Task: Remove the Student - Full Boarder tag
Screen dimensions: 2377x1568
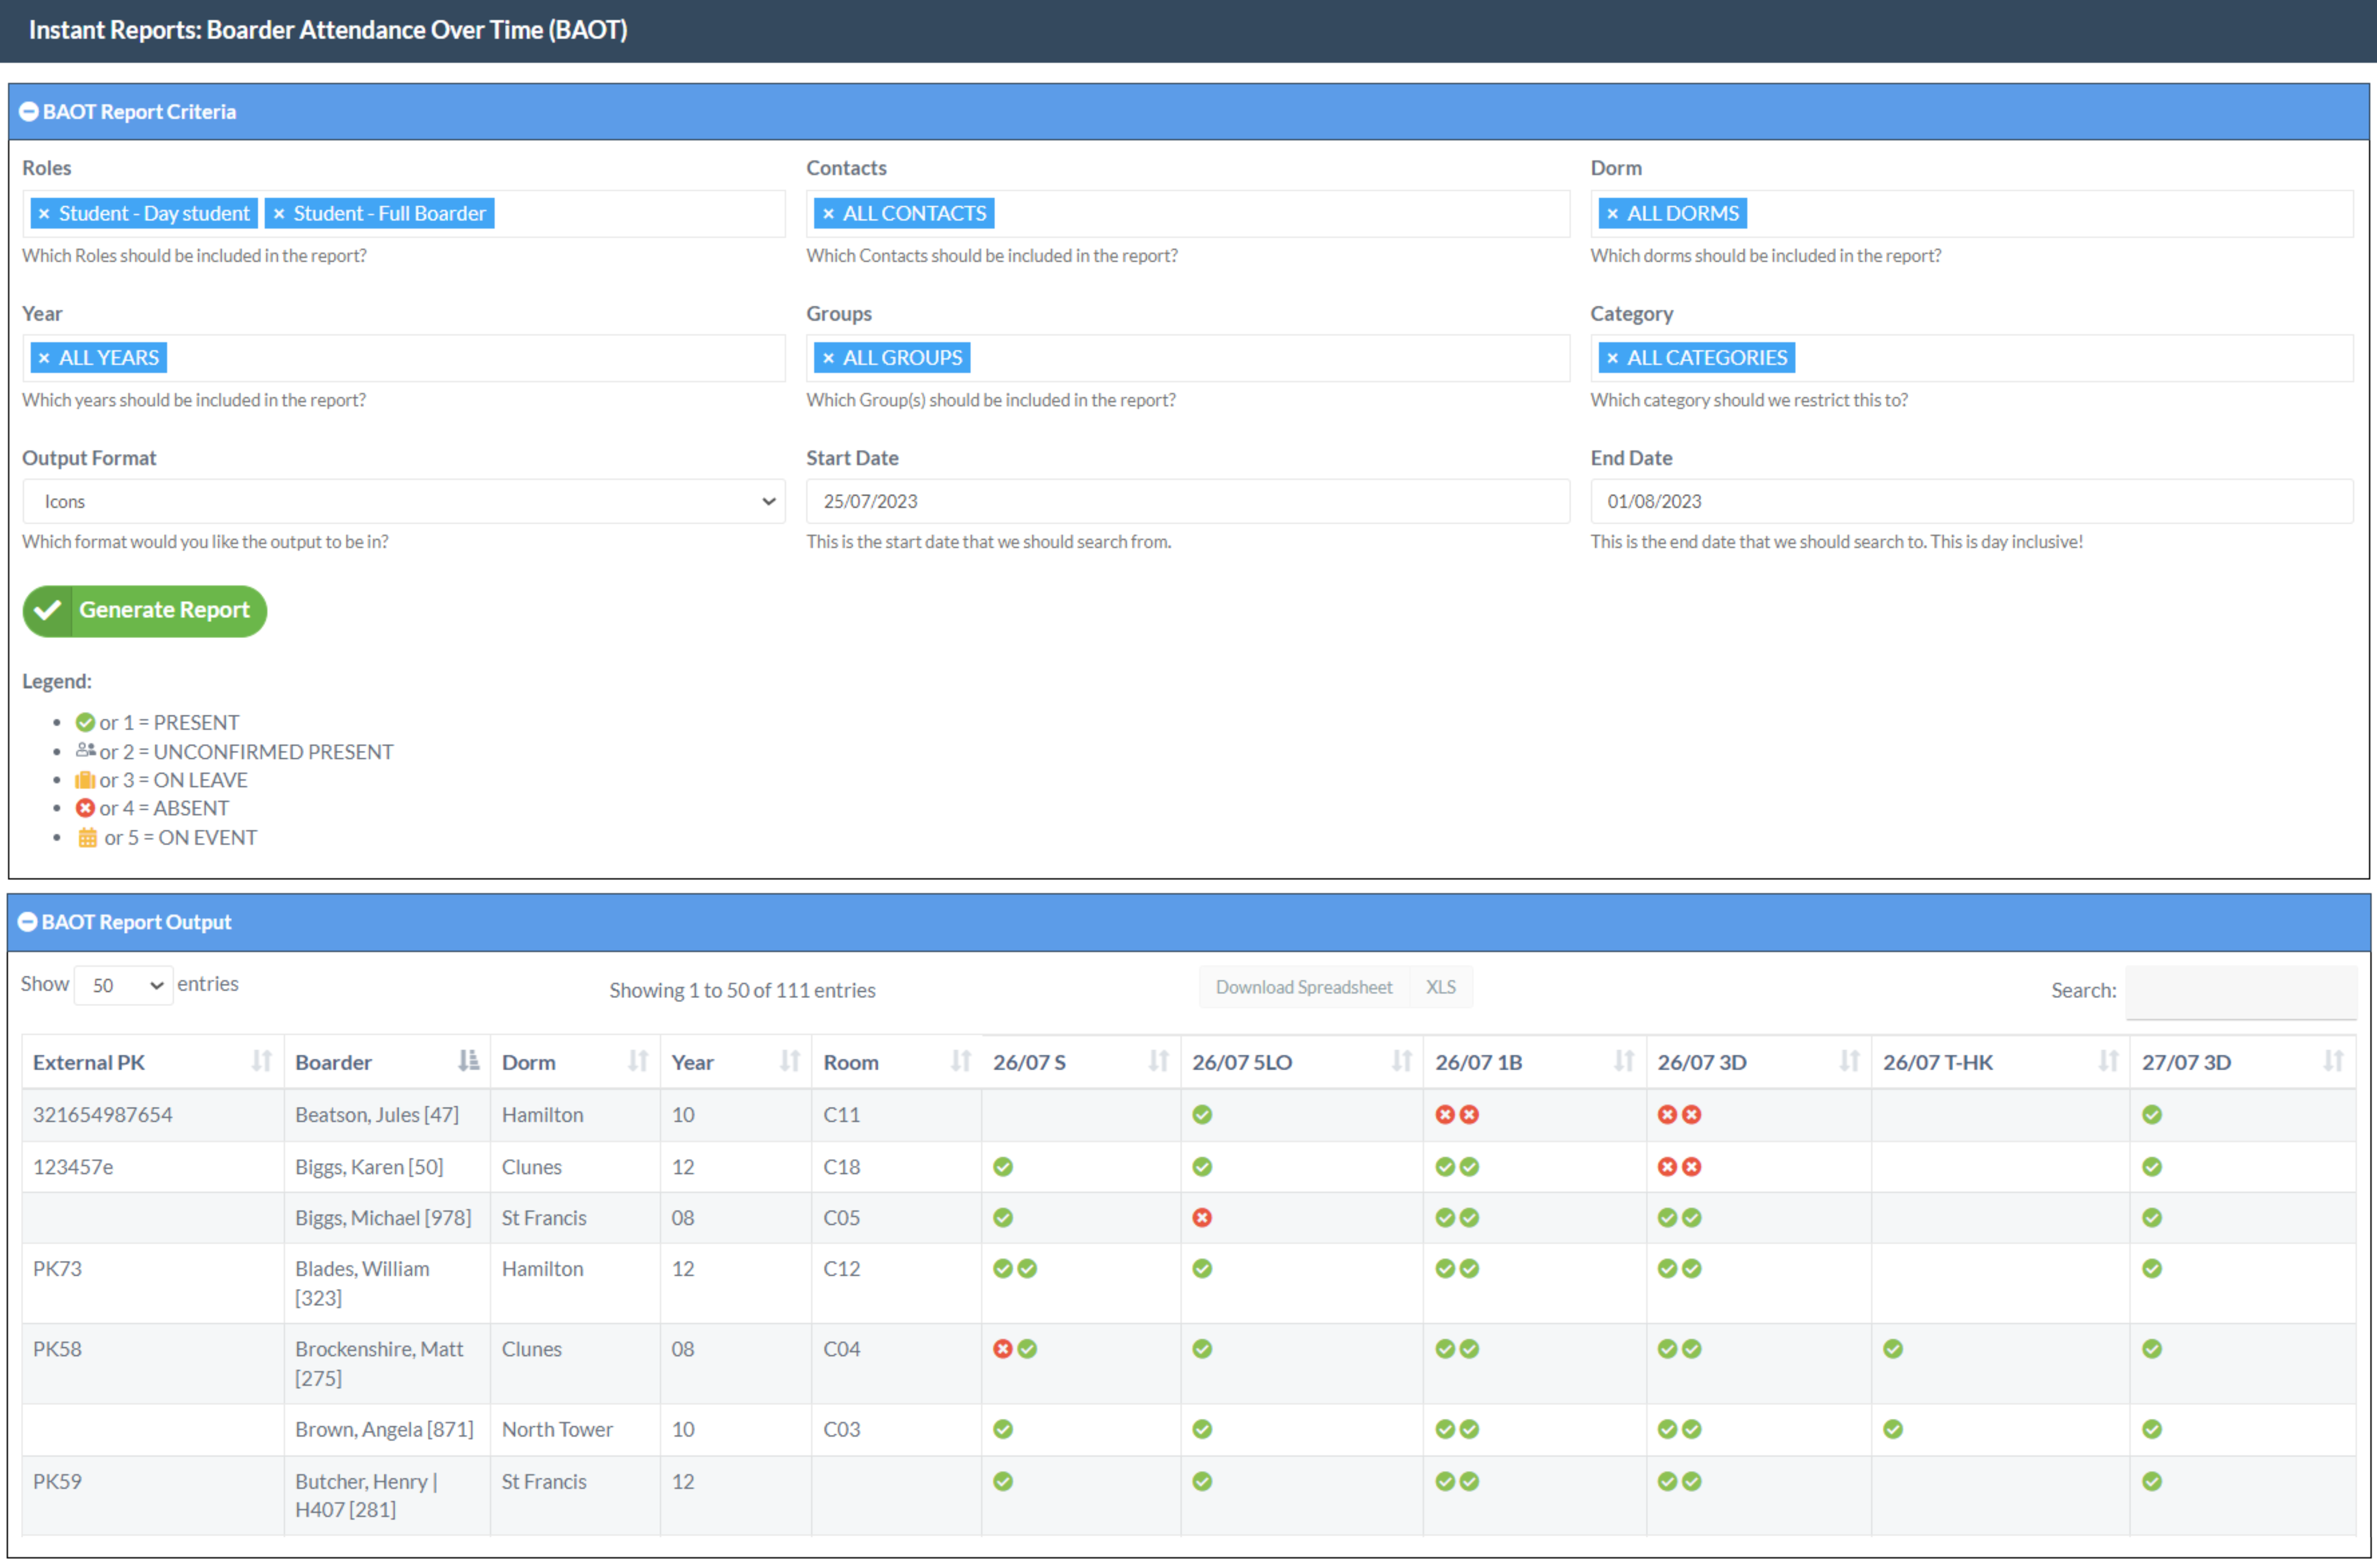Action: pyautogui.click(x=279, y=213)
